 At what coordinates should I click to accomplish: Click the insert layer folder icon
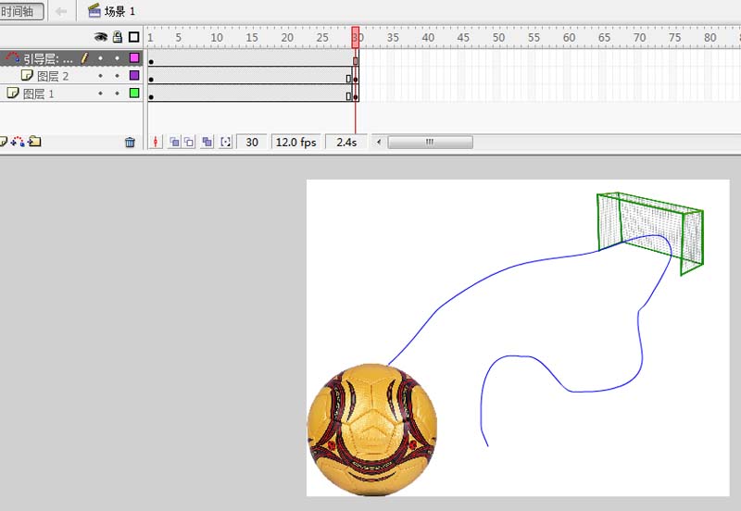pyautogui.click(x=34, y=142)
